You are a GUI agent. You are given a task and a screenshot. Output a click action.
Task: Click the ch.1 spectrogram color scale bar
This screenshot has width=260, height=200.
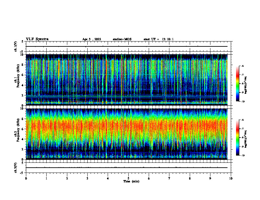pos(238,84)
